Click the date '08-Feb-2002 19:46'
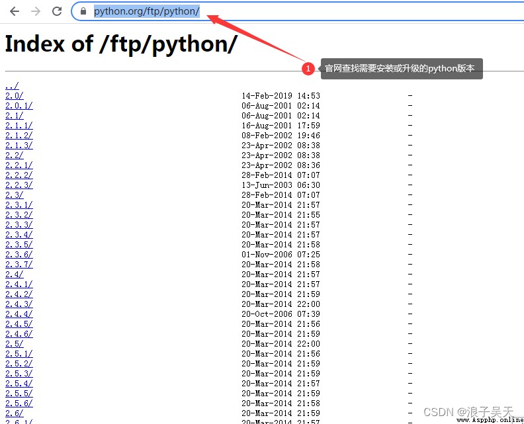This screenshot has width=524, height=424. tap(281, 136)
